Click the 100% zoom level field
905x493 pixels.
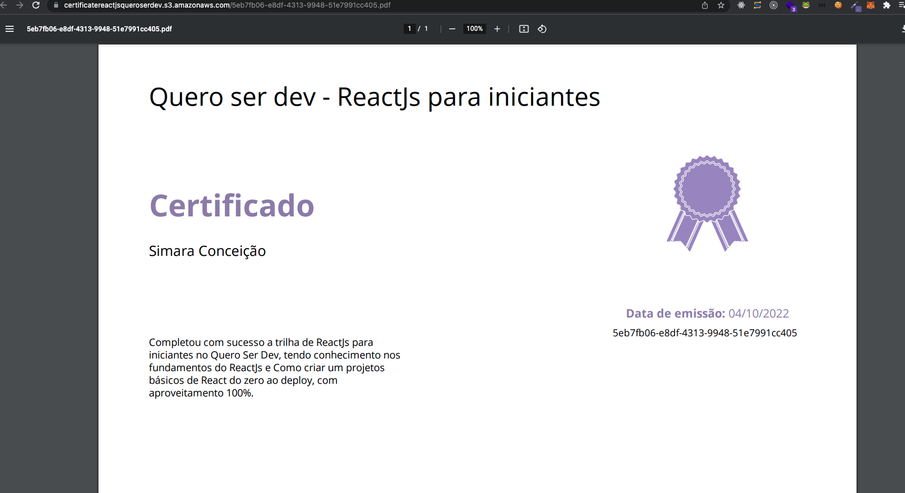pos(474,29)
